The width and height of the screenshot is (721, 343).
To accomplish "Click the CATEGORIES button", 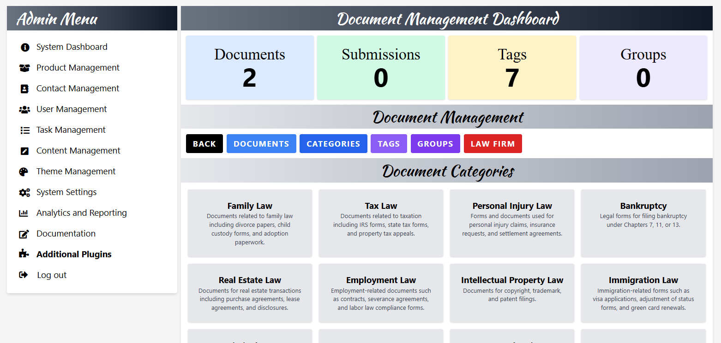I will (x=333, y=144).
